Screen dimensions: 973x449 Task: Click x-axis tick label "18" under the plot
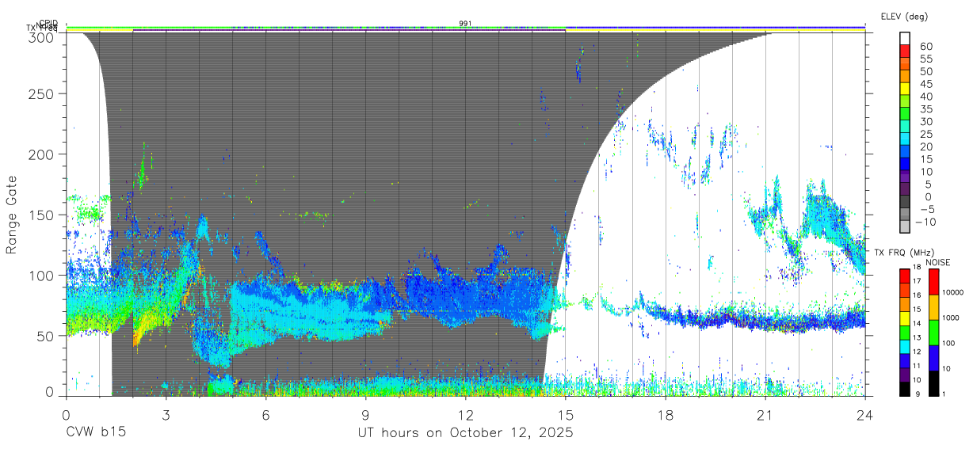[x=665, y=414]
